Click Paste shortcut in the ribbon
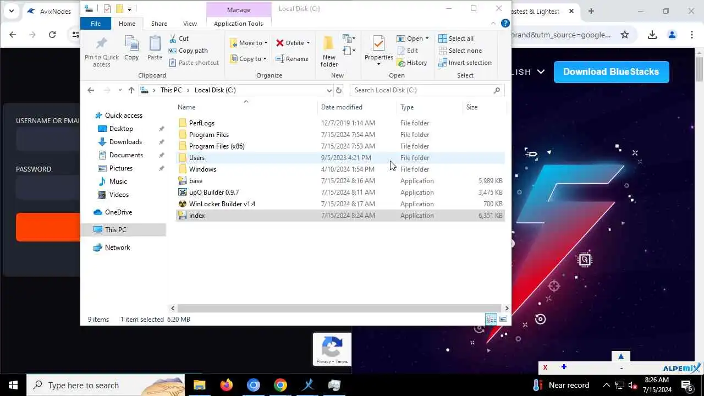The image size is (704, 396). point(194,63)
